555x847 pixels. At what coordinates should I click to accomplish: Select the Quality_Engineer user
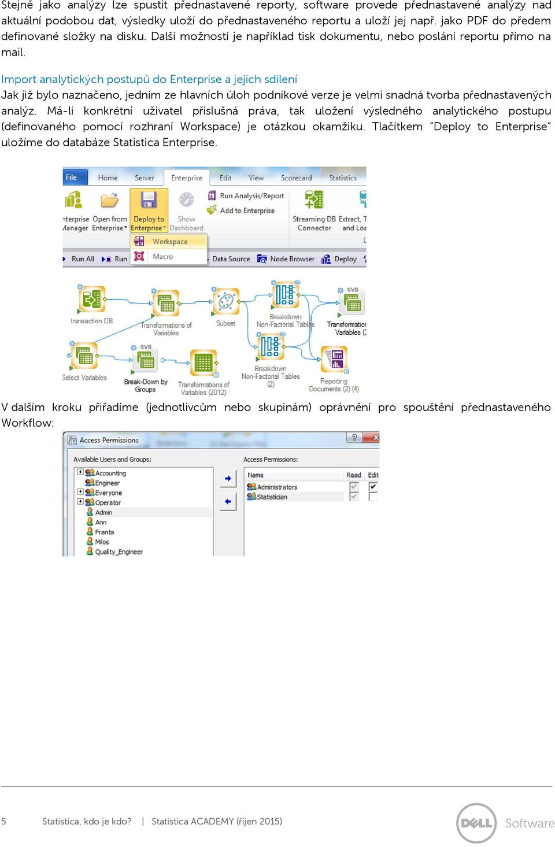(114, 552)
